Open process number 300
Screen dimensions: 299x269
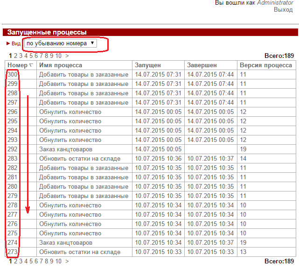[x=13, y=74]
